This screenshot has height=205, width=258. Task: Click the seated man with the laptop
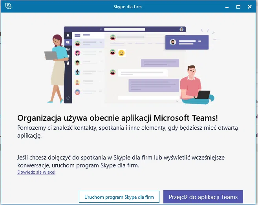coord(195,84)
